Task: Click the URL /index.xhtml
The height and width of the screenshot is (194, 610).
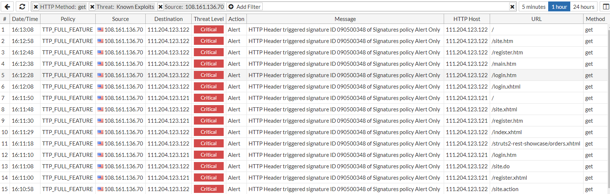Action: point(507,132)
